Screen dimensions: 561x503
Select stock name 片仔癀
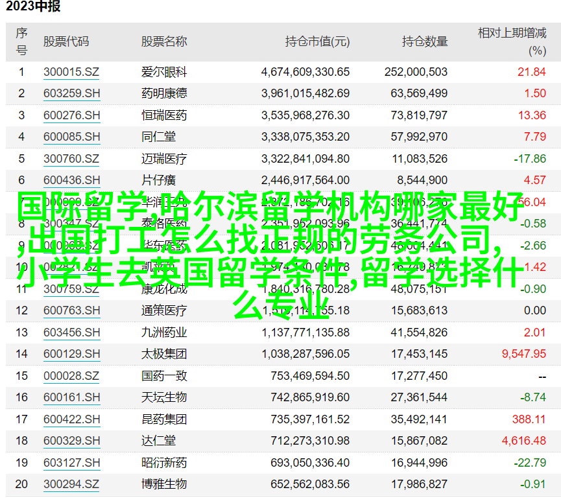158,180
